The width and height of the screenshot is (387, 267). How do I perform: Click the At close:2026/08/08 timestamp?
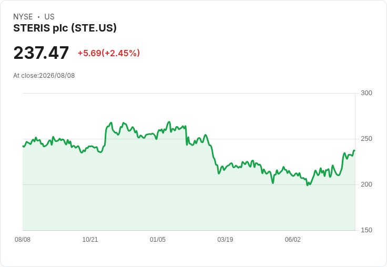pos(44,76)
